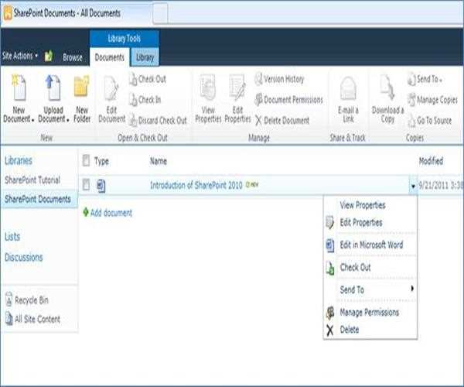This screenshot has width=464, height=387.
Task: Expand the New Document dropdown arrow
Action: tap(32, 120)
